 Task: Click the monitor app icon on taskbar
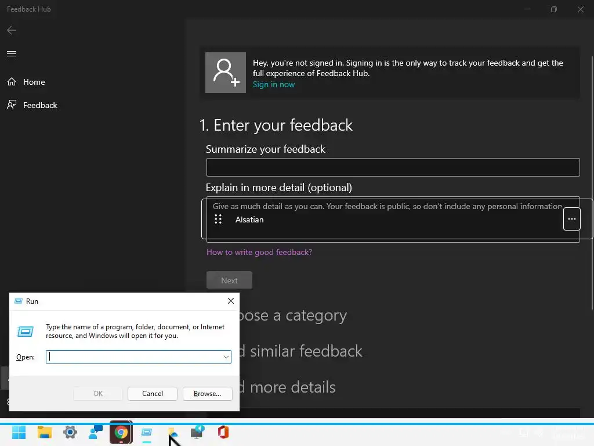pos(197,432)
